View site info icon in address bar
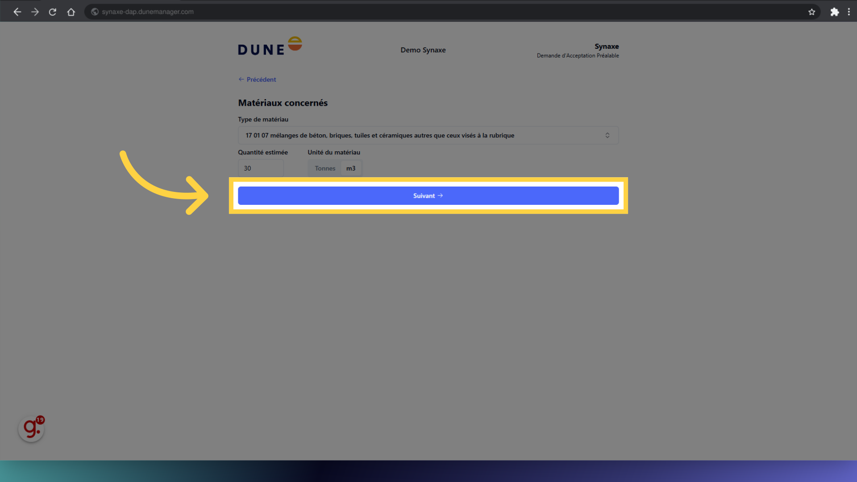The image size is (857, 482). coord(95,12)
